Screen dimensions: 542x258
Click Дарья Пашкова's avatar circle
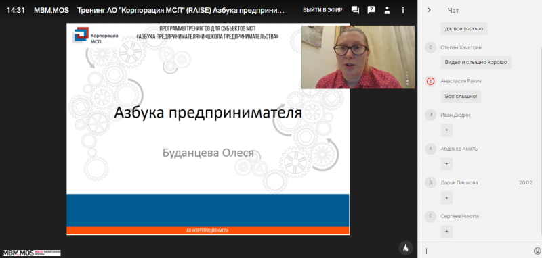pos(430,182)
